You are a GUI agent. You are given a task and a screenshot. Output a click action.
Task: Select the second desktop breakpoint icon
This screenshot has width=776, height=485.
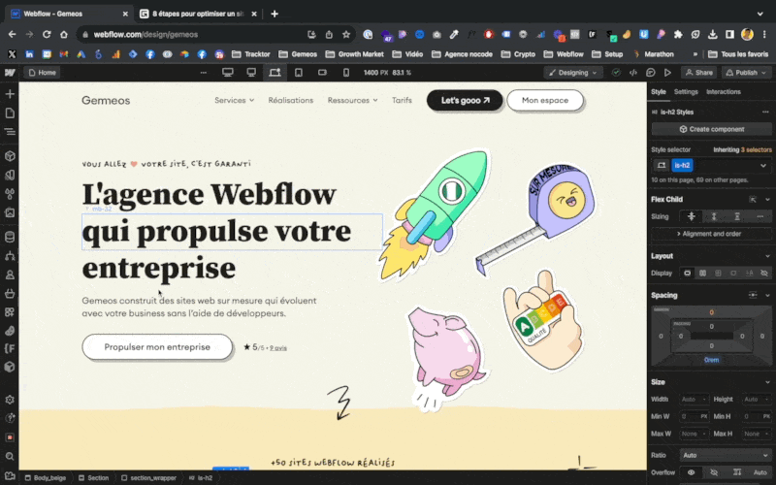coord(251,73)
